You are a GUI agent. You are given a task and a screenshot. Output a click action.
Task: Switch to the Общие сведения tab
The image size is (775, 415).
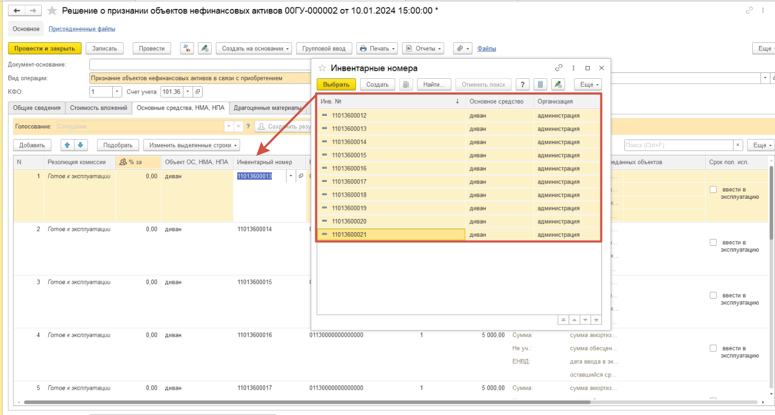pyautogui.click(x=37, y=108)
